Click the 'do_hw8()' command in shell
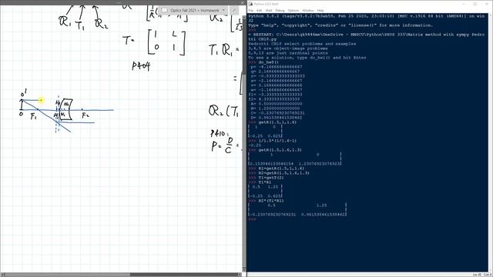This screenshot has width=493, height=277. [x=268, y=62]
